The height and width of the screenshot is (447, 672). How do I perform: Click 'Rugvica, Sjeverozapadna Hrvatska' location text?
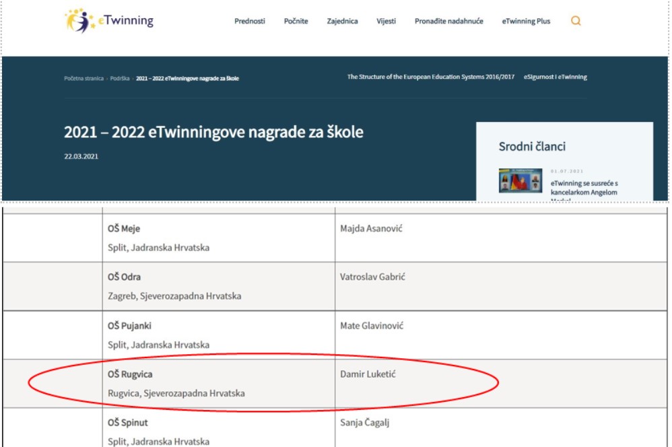[x=176, y=393]
